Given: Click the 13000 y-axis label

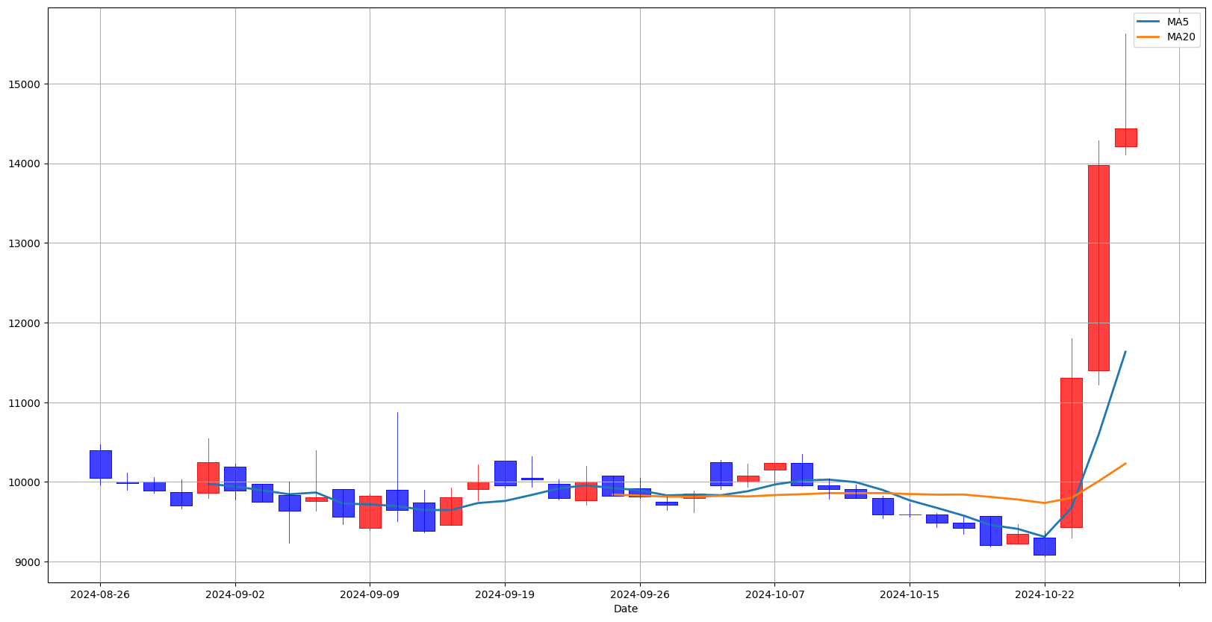Looking at the screenshot, I should [27, 243].
